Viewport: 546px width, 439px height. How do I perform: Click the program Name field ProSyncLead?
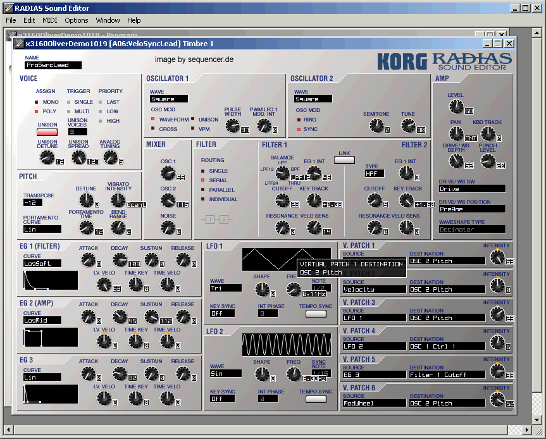(53, 65)
